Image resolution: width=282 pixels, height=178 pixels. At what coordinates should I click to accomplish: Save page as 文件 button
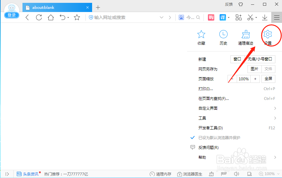(x=268, y=69)
